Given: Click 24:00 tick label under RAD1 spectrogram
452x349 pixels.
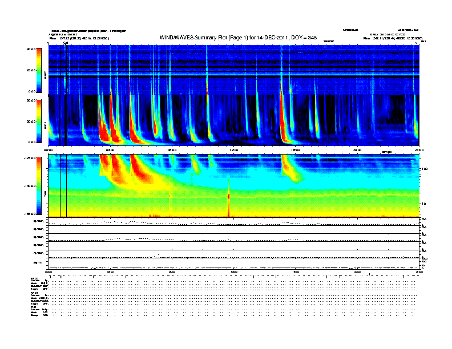Looking at the screenshot, I should click(419, 150).
